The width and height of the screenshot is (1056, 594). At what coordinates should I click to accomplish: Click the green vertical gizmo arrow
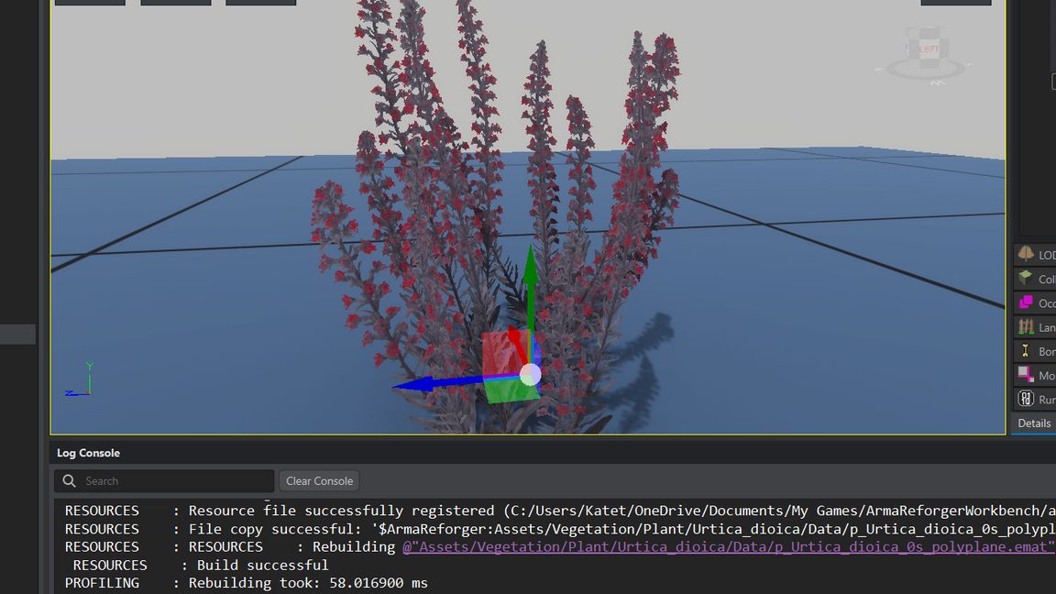point(530,275)
